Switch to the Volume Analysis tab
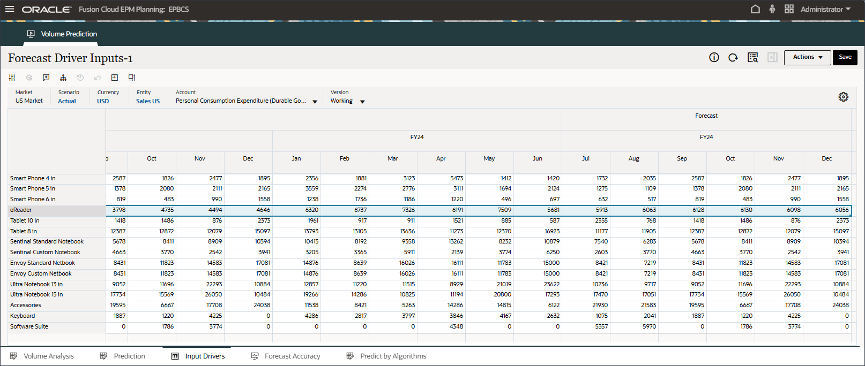The width and height of the screenshot is (865, 366). tap(48, 356)
